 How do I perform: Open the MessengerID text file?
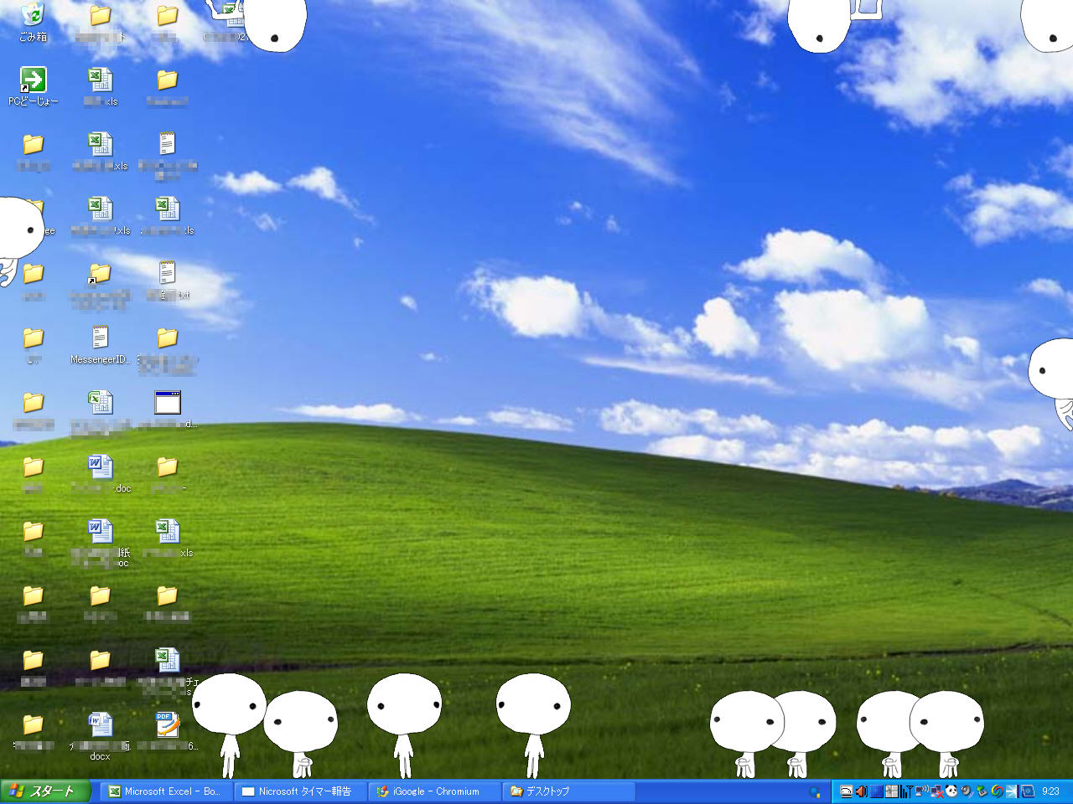[x=100, y=344]
